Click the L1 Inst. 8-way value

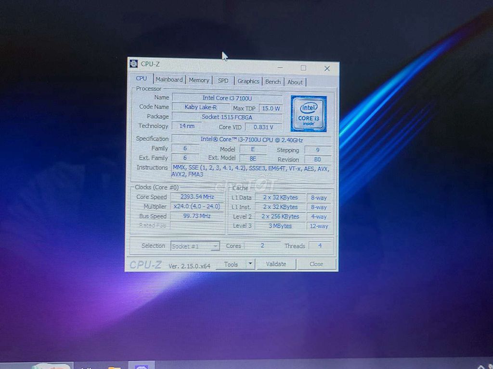pos(319,207)
